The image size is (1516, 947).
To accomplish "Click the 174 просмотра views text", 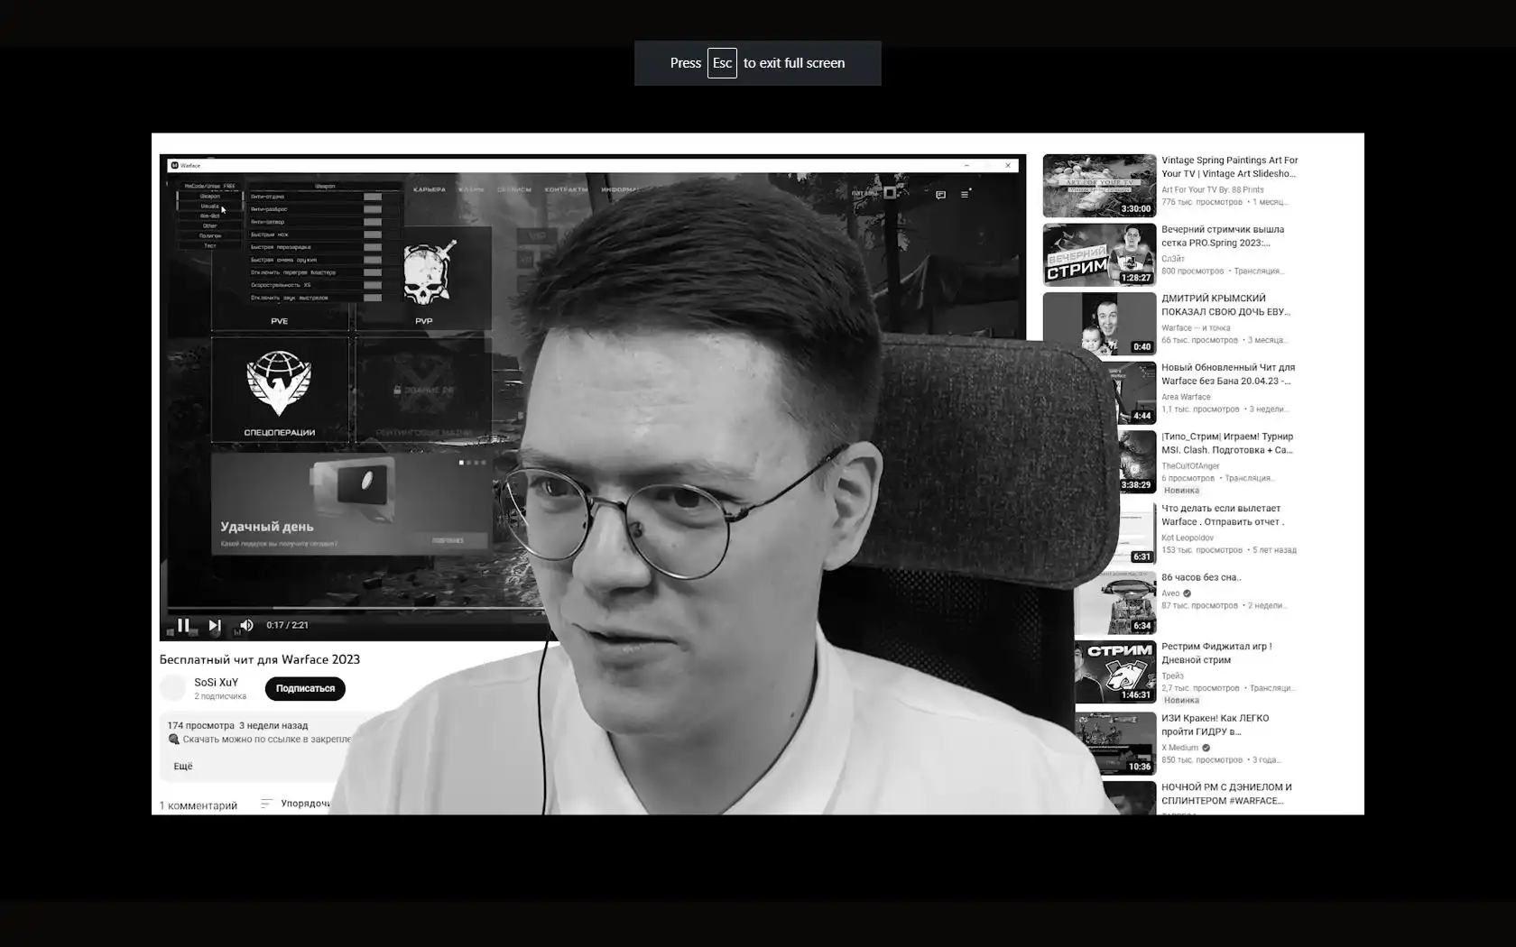I will pos(200,725).
